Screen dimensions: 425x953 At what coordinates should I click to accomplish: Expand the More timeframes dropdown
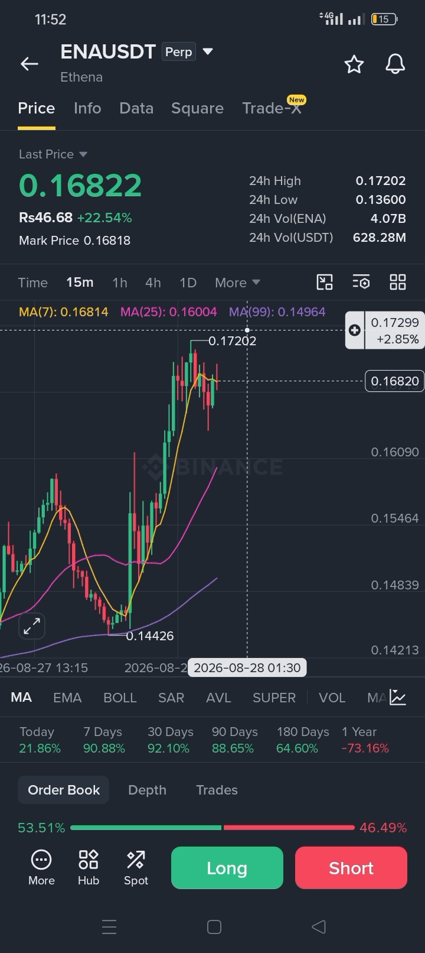[237, 283]
